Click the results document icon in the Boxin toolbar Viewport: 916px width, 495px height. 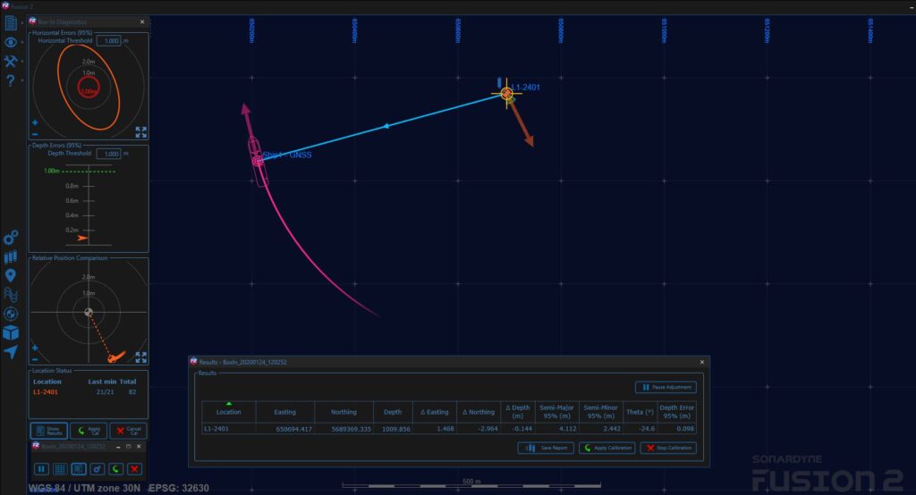tap(79, 469)
